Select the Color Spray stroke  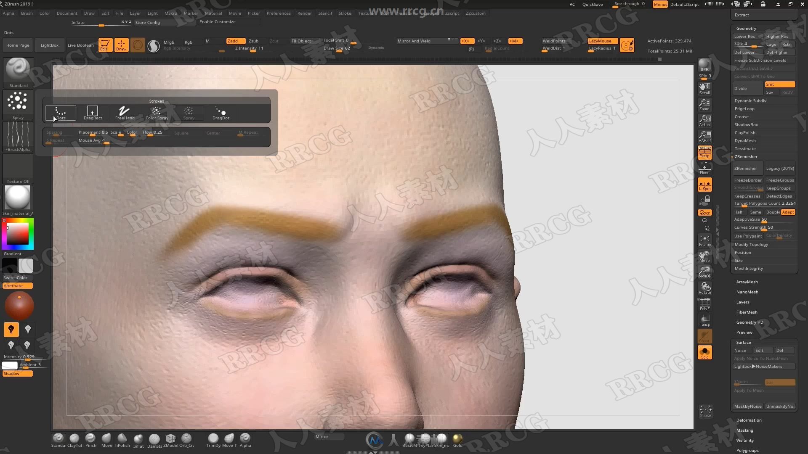(157, 113)
